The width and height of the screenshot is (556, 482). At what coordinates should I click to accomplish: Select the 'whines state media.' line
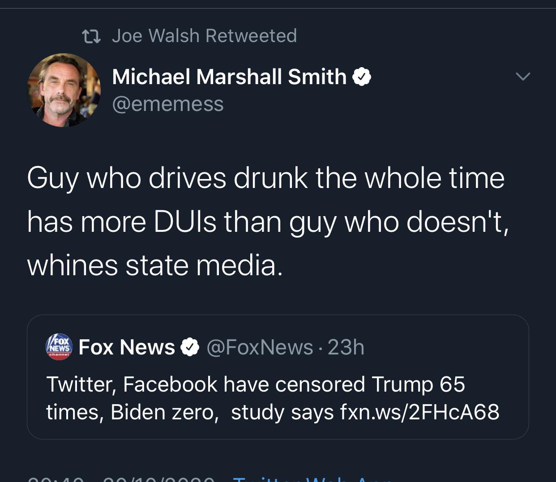point(155,265)
